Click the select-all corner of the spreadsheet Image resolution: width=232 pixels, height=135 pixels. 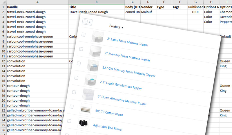click(3, 2)
